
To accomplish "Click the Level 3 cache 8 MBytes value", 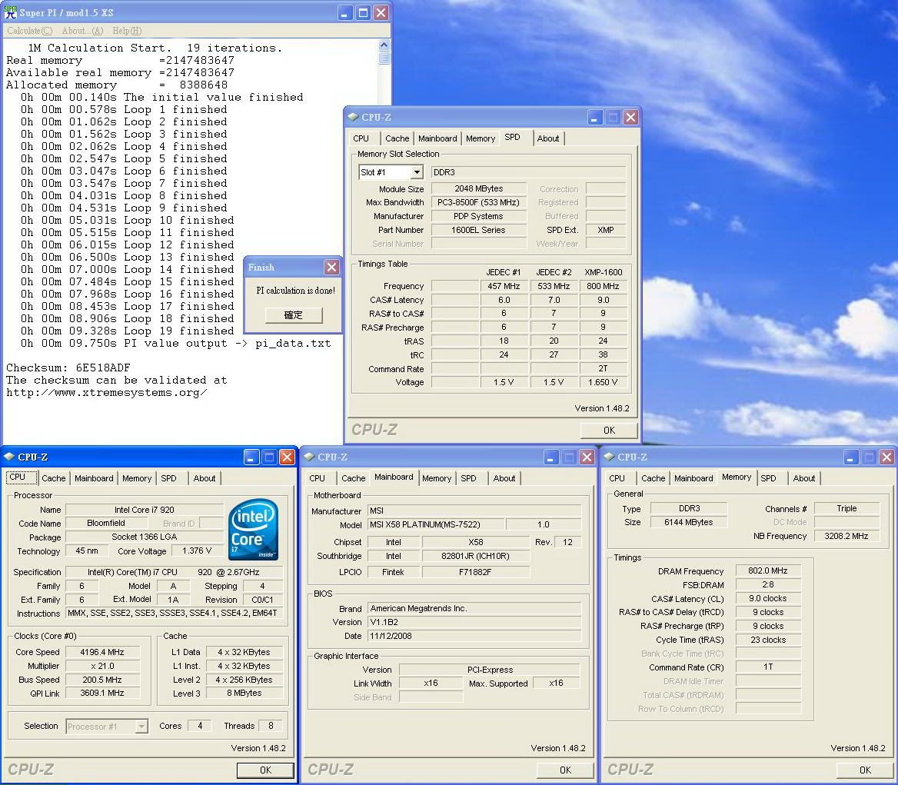I will coord(244,694).
